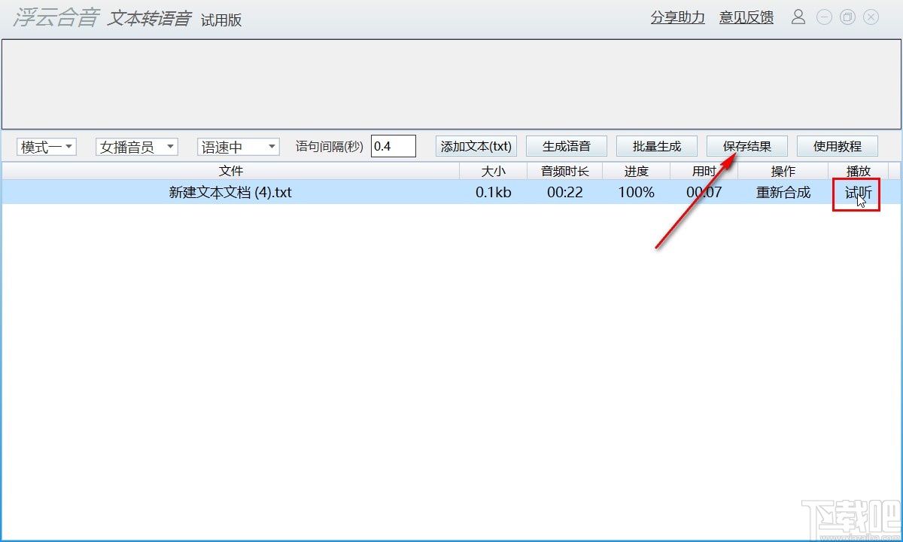The width and height of the screenshot is (903, 542).
Task: Play the audio with the 试听 button
Action: (856, 193)
